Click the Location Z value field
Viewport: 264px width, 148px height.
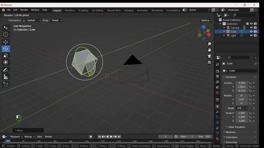pos(242,91)
